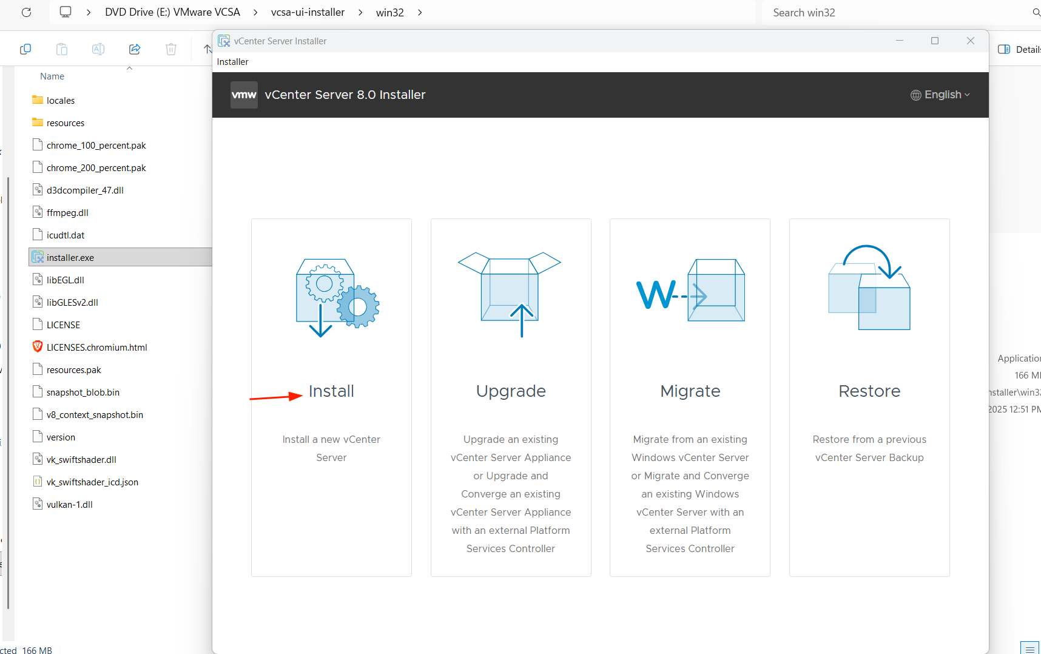Click 'vCenter Server 8.0 Installer' header title
Image resolution: width=1041 pixels, height=654 pixels.
345,95
